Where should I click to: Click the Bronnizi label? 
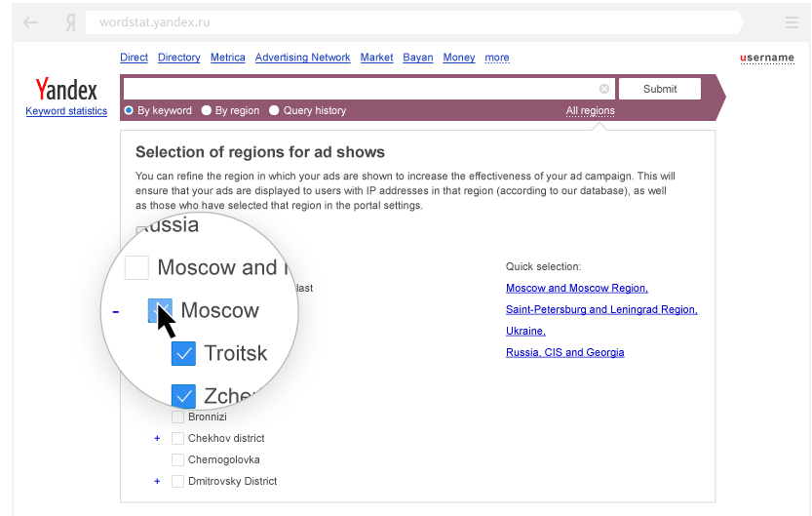207,417
